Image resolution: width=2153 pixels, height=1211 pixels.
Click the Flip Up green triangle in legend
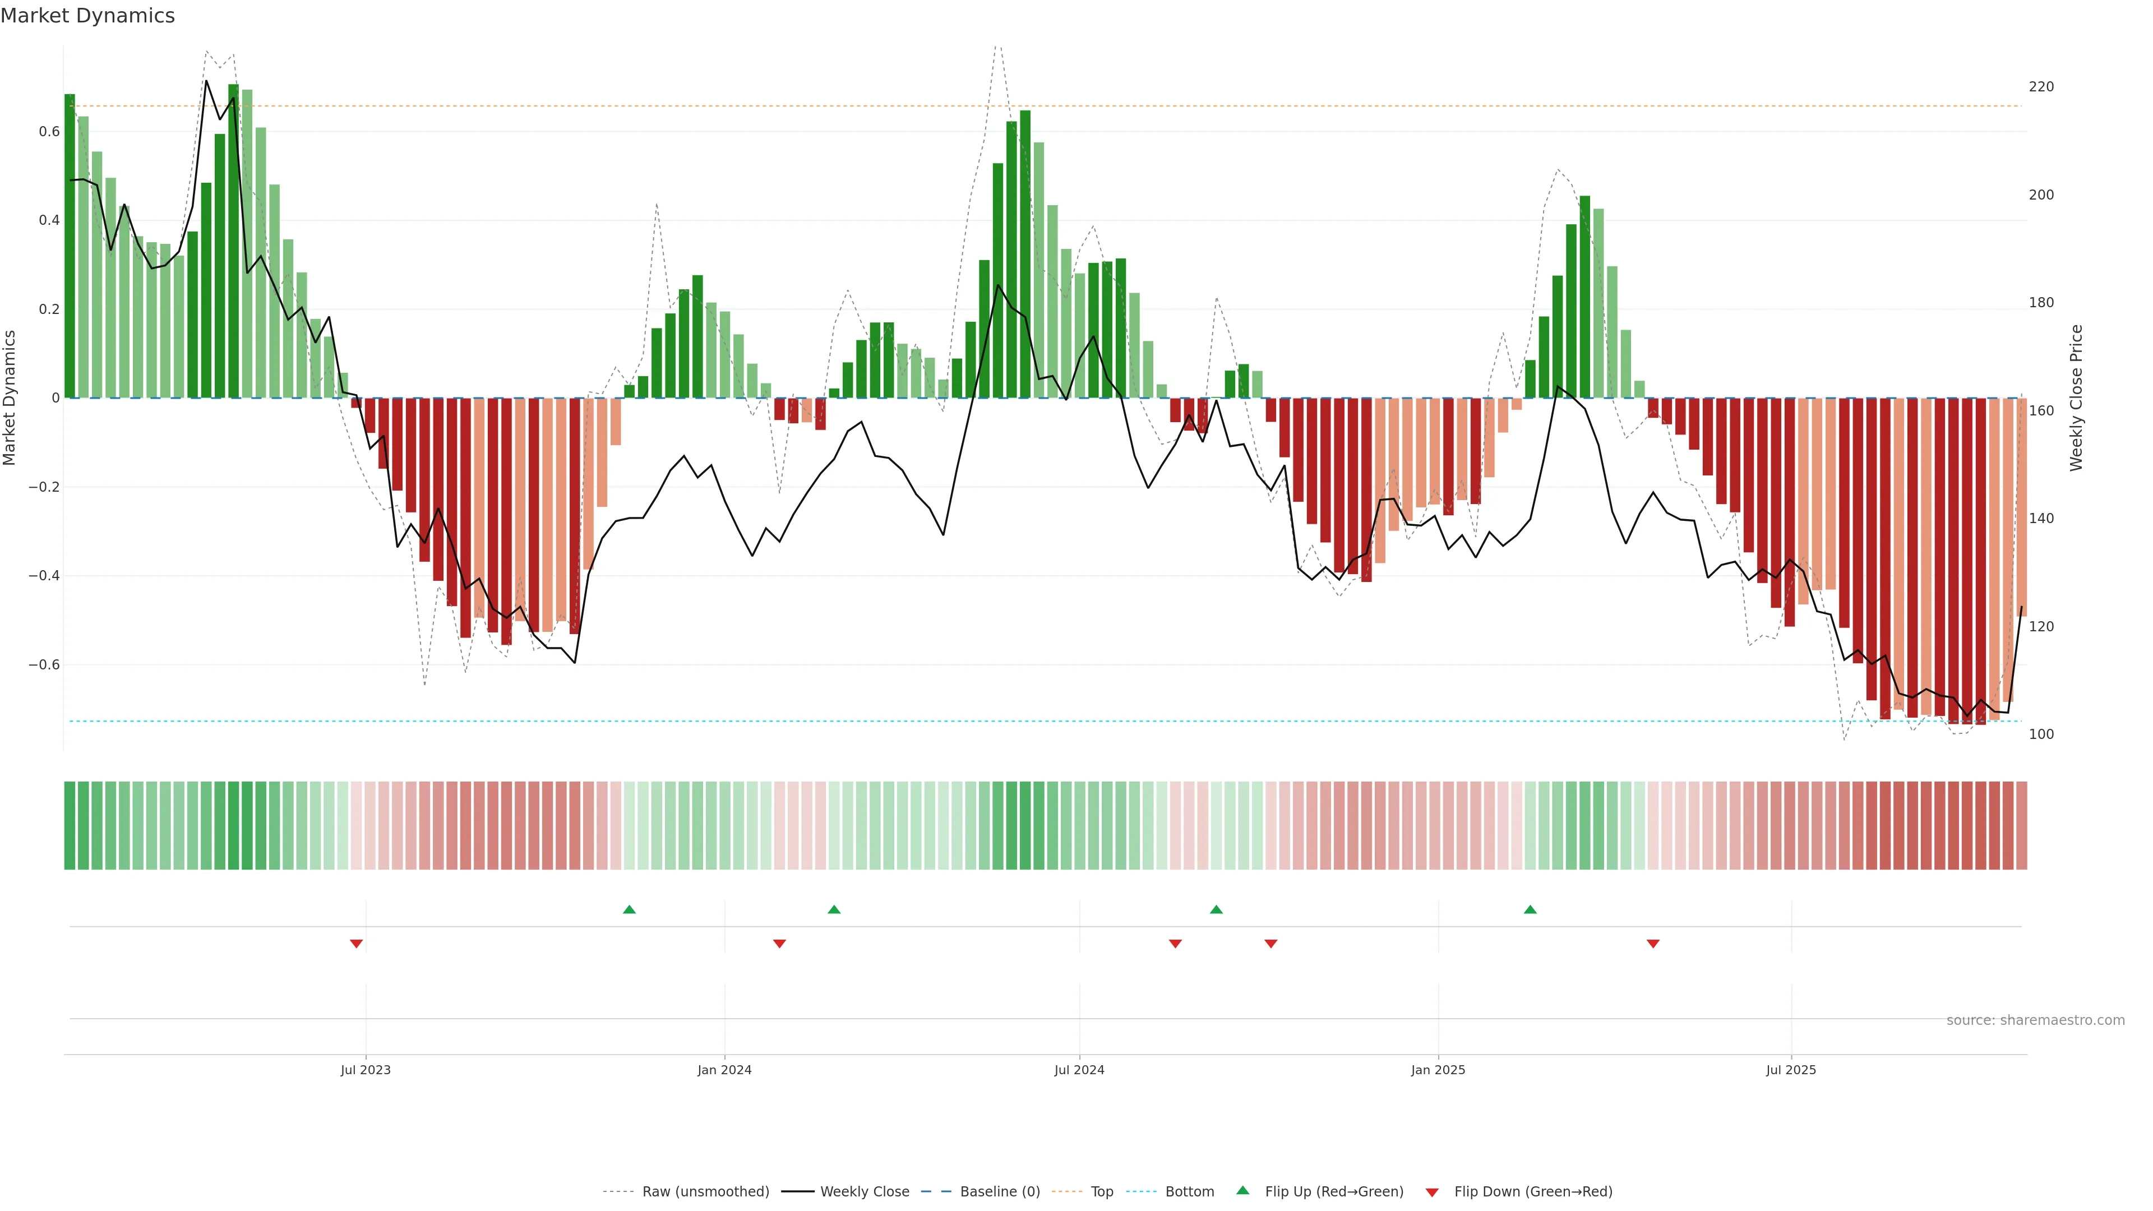pyautogui.click(x=1243, y=1190)
